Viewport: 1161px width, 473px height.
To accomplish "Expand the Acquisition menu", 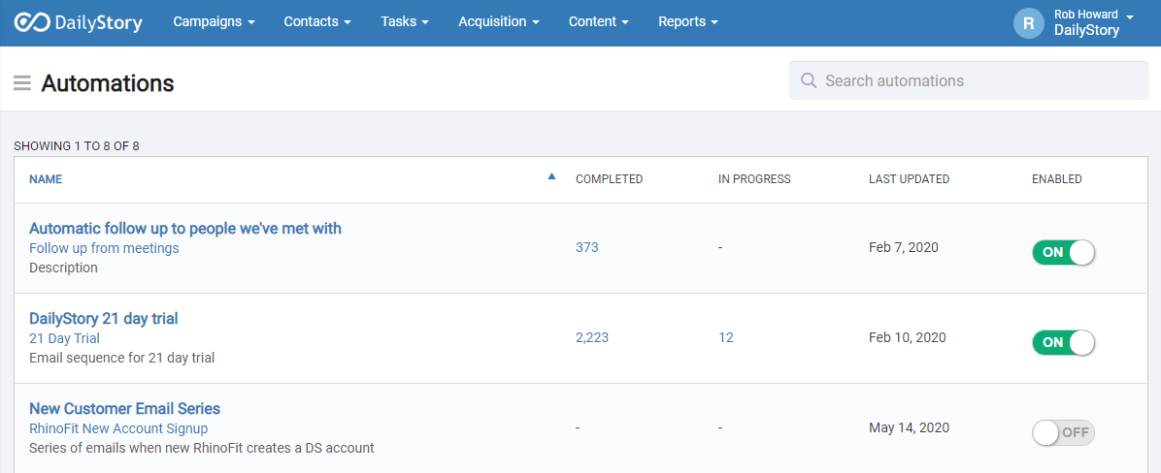I will (498, 22).
